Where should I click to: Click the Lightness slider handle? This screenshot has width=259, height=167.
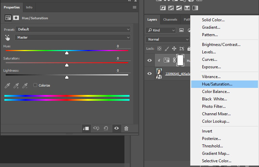(x=67, y=77)
